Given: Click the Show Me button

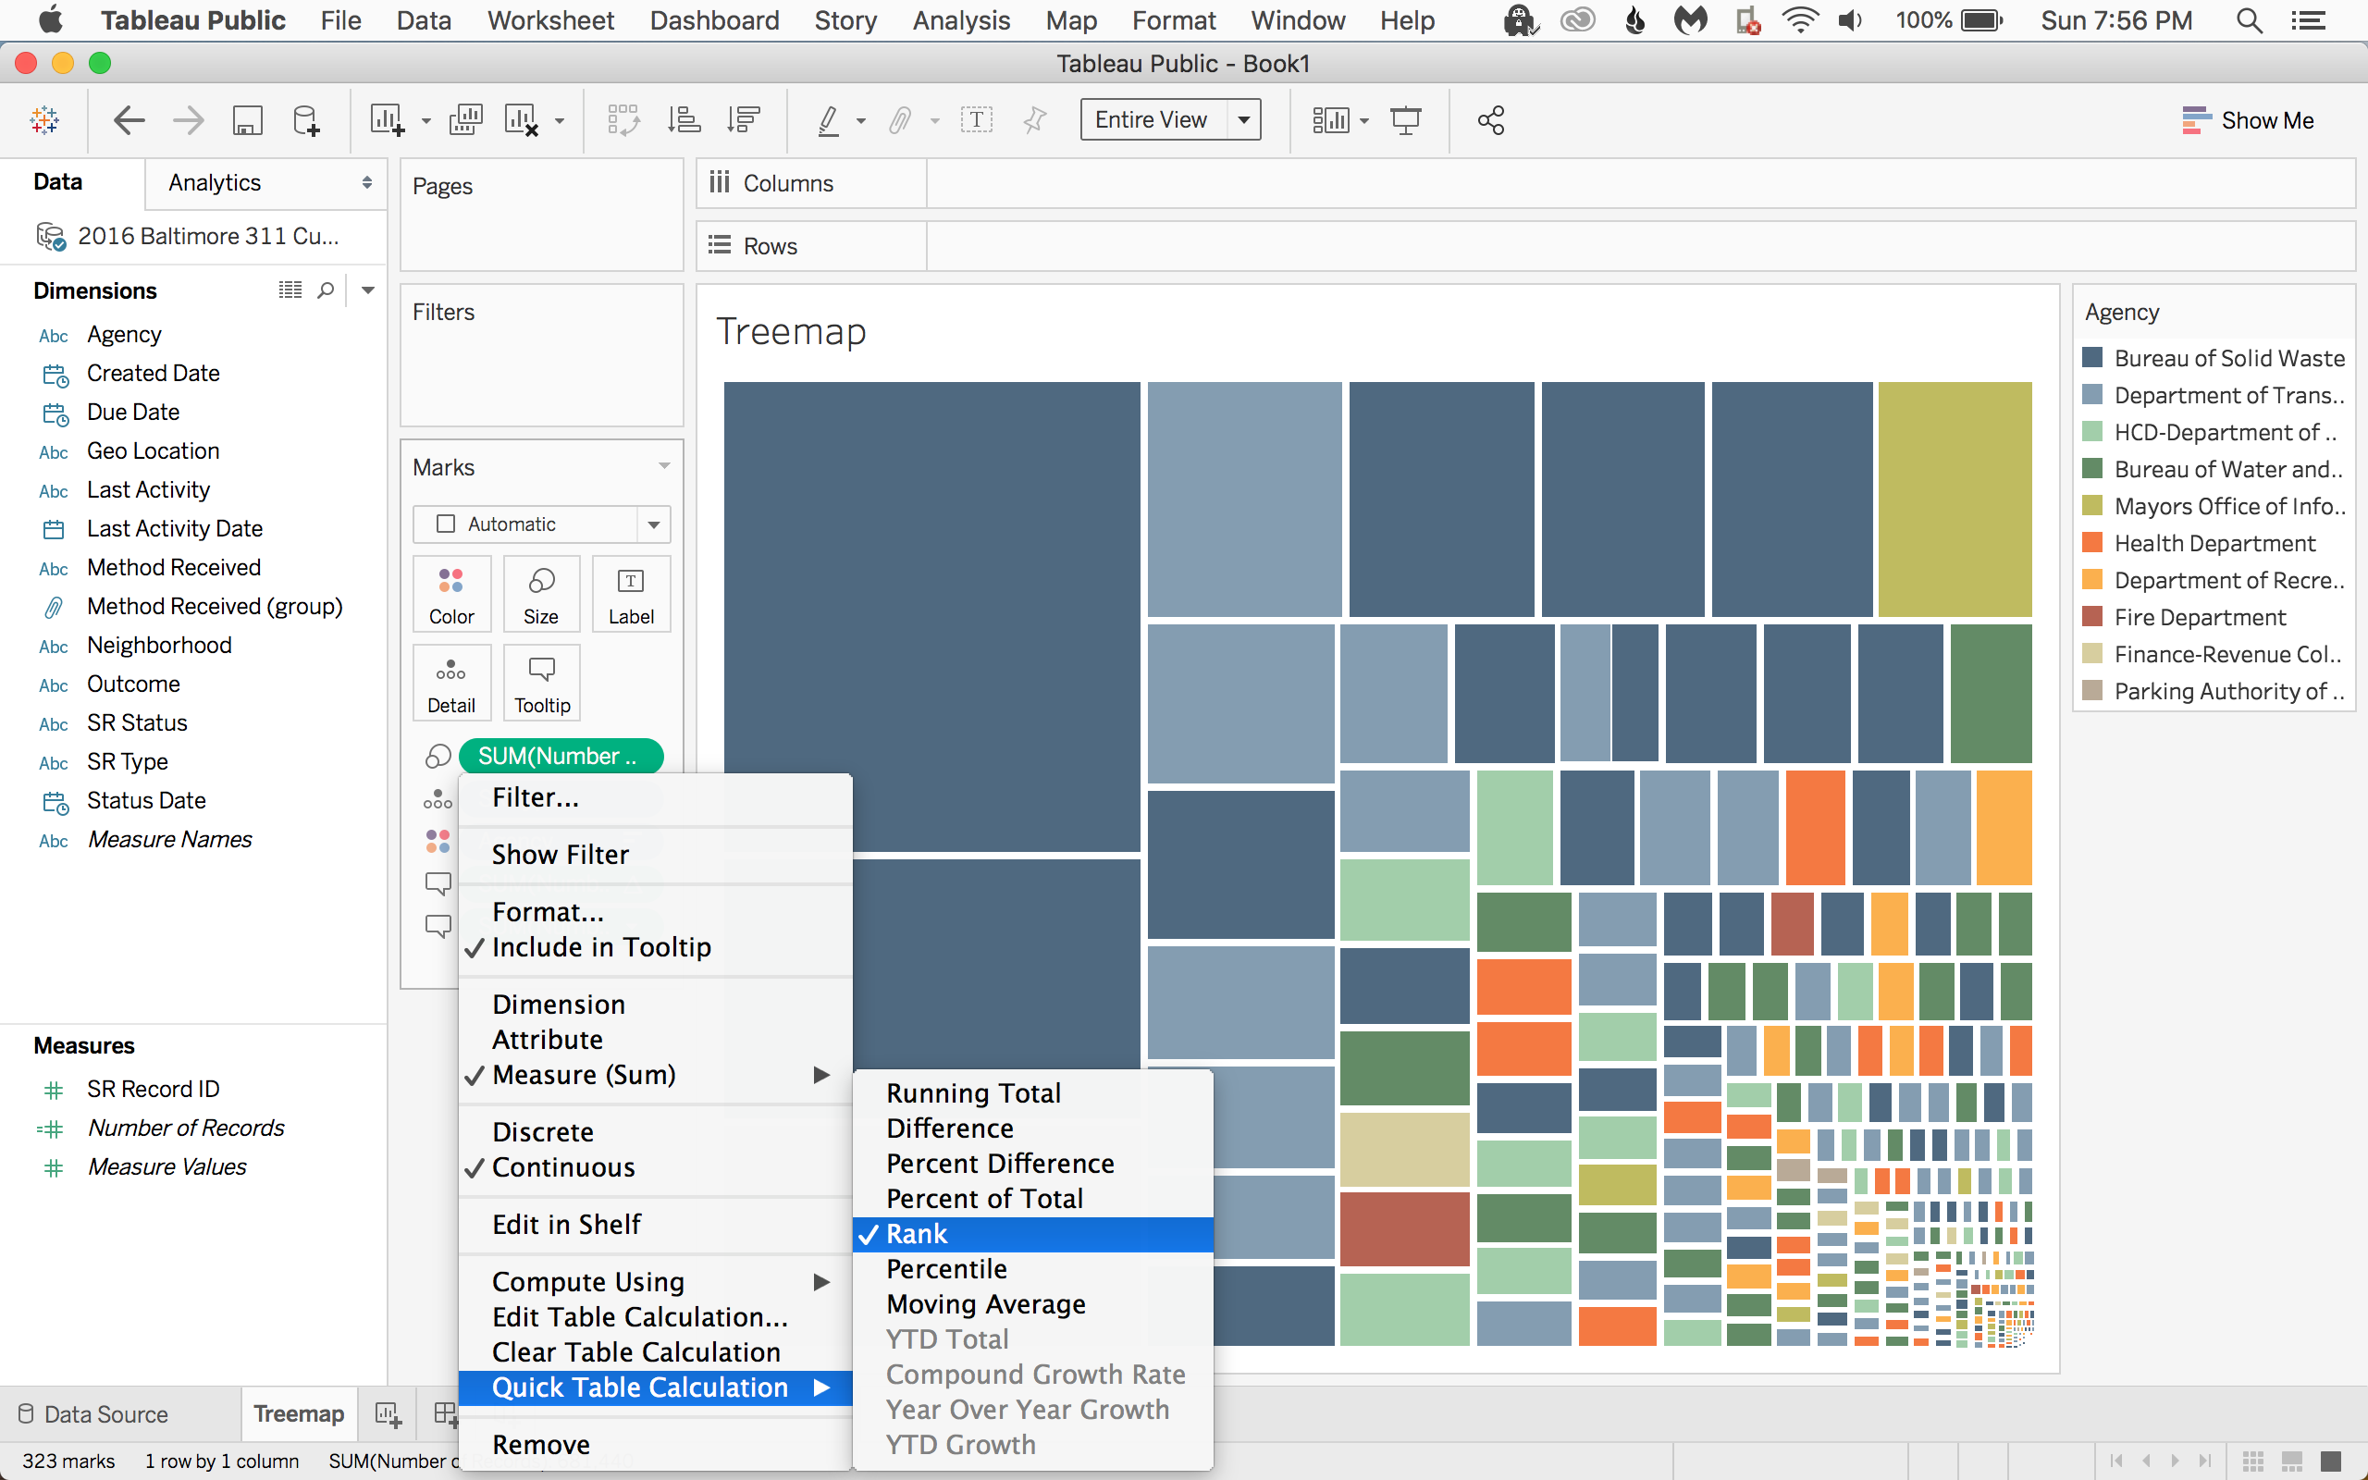Looking at the screenshot, I should click(2248, 120).
